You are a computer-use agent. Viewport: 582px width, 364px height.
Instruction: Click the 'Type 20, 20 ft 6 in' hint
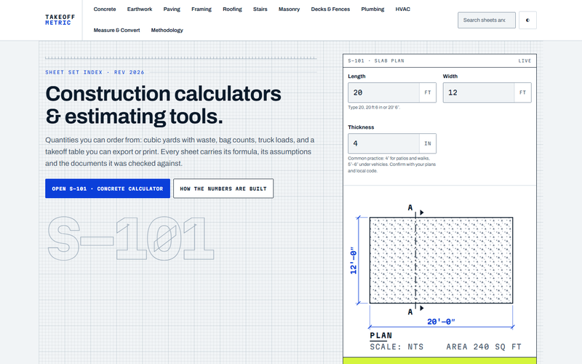(x=374, y=107)
